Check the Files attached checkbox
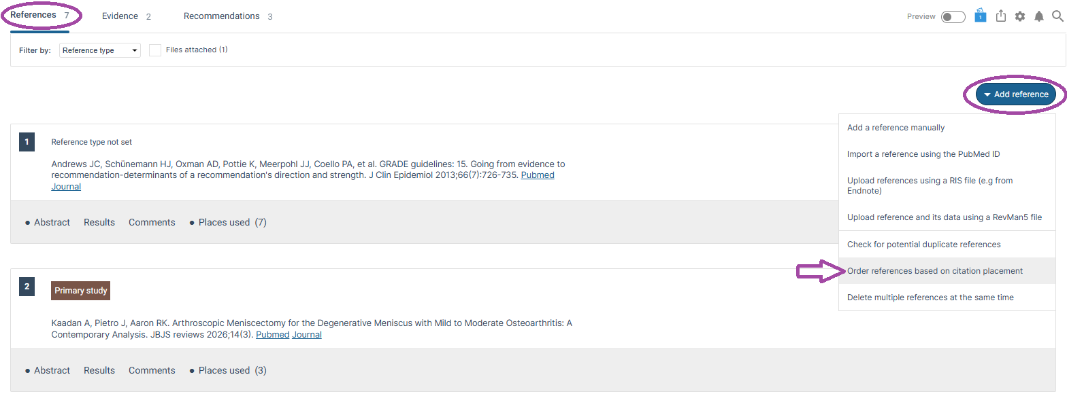The image size is (1067, 396). click(x=155, y=50)
